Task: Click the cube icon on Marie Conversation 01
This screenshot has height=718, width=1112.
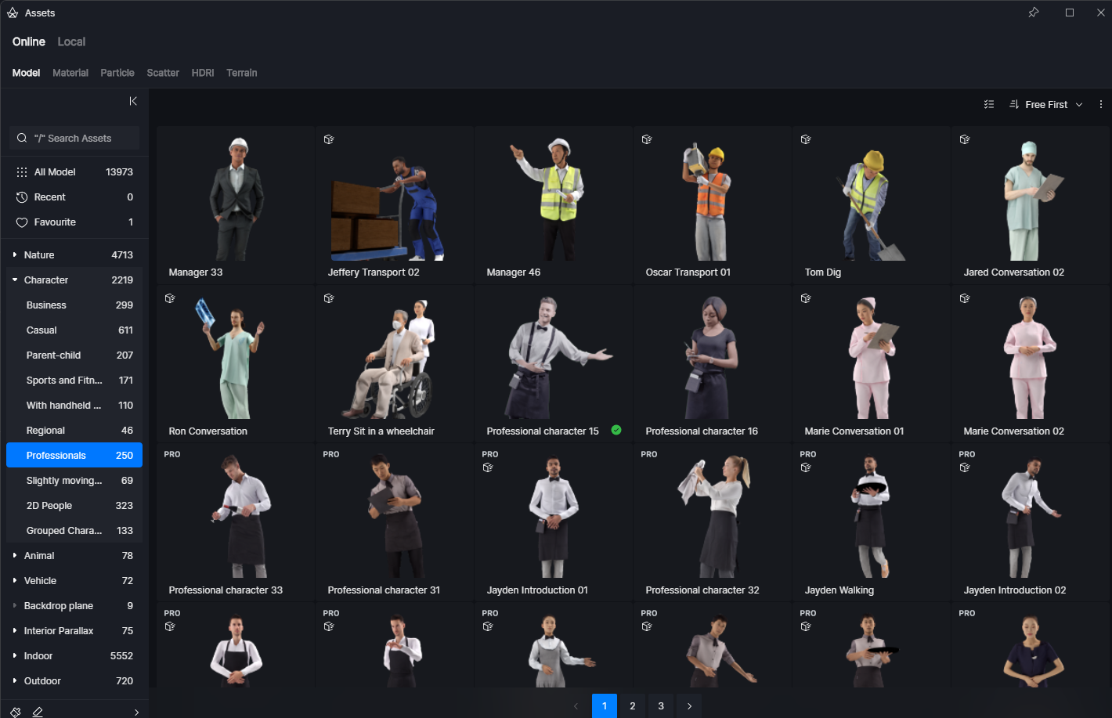Action: point(806,298)
